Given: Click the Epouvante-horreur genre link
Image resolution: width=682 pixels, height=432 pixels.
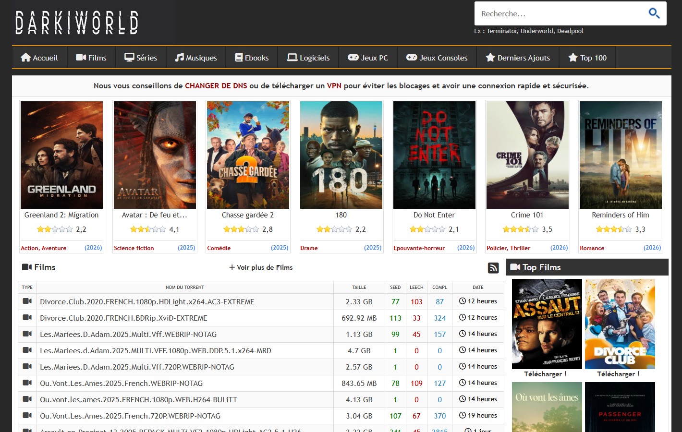Looking at the screenshot, I should (x=419, y=248).
